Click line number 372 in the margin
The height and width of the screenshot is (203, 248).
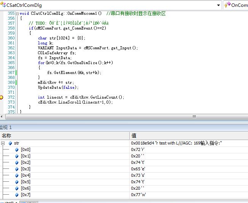point(11,97)
